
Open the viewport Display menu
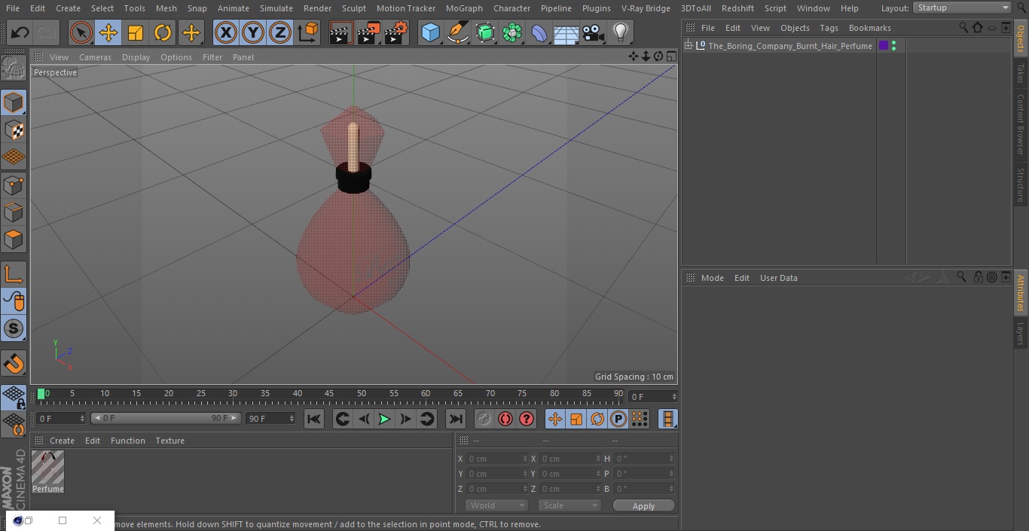[x=136, y=57]
